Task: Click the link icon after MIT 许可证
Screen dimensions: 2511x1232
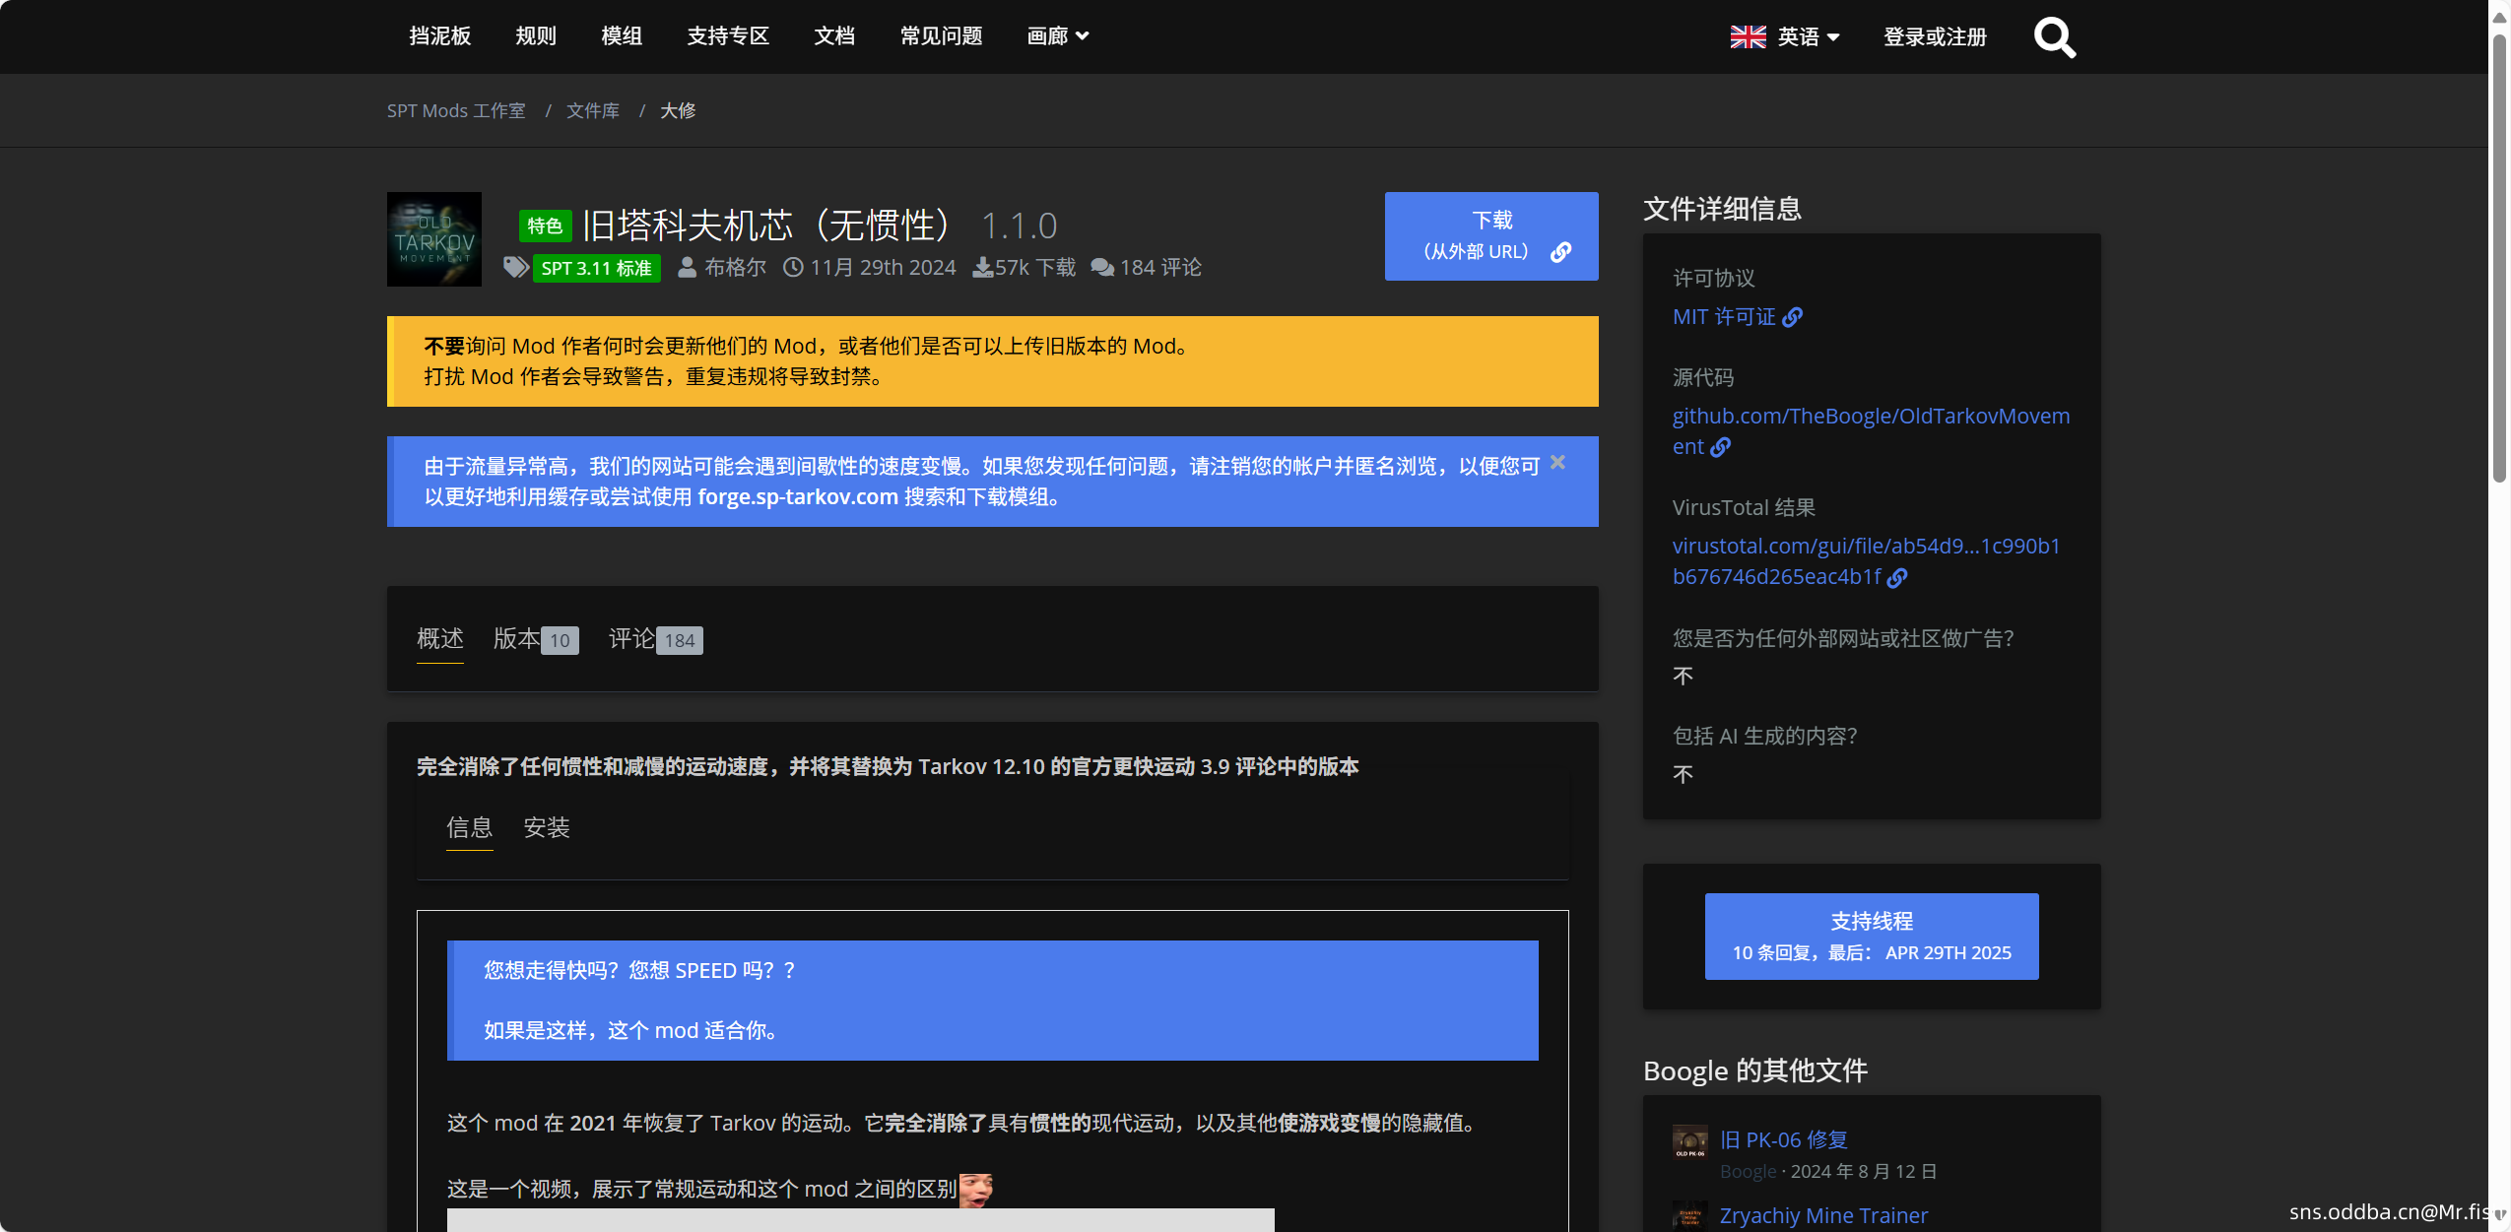Action: pos(1793,317)
